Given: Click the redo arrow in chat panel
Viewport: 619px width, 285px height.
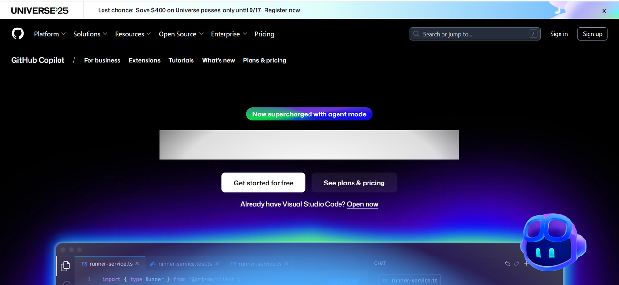Looking at the screenshot, I should pos(516,263).
